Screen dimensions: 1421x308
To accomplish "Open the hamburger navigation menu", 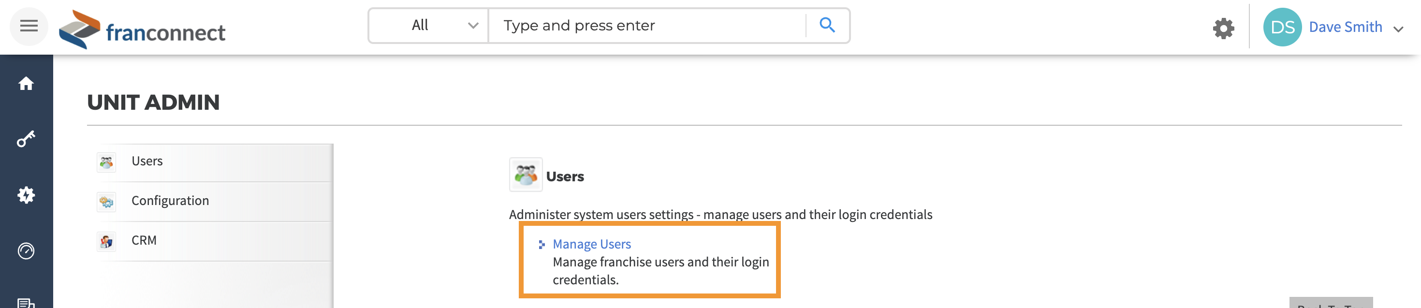I will point(29,26).
